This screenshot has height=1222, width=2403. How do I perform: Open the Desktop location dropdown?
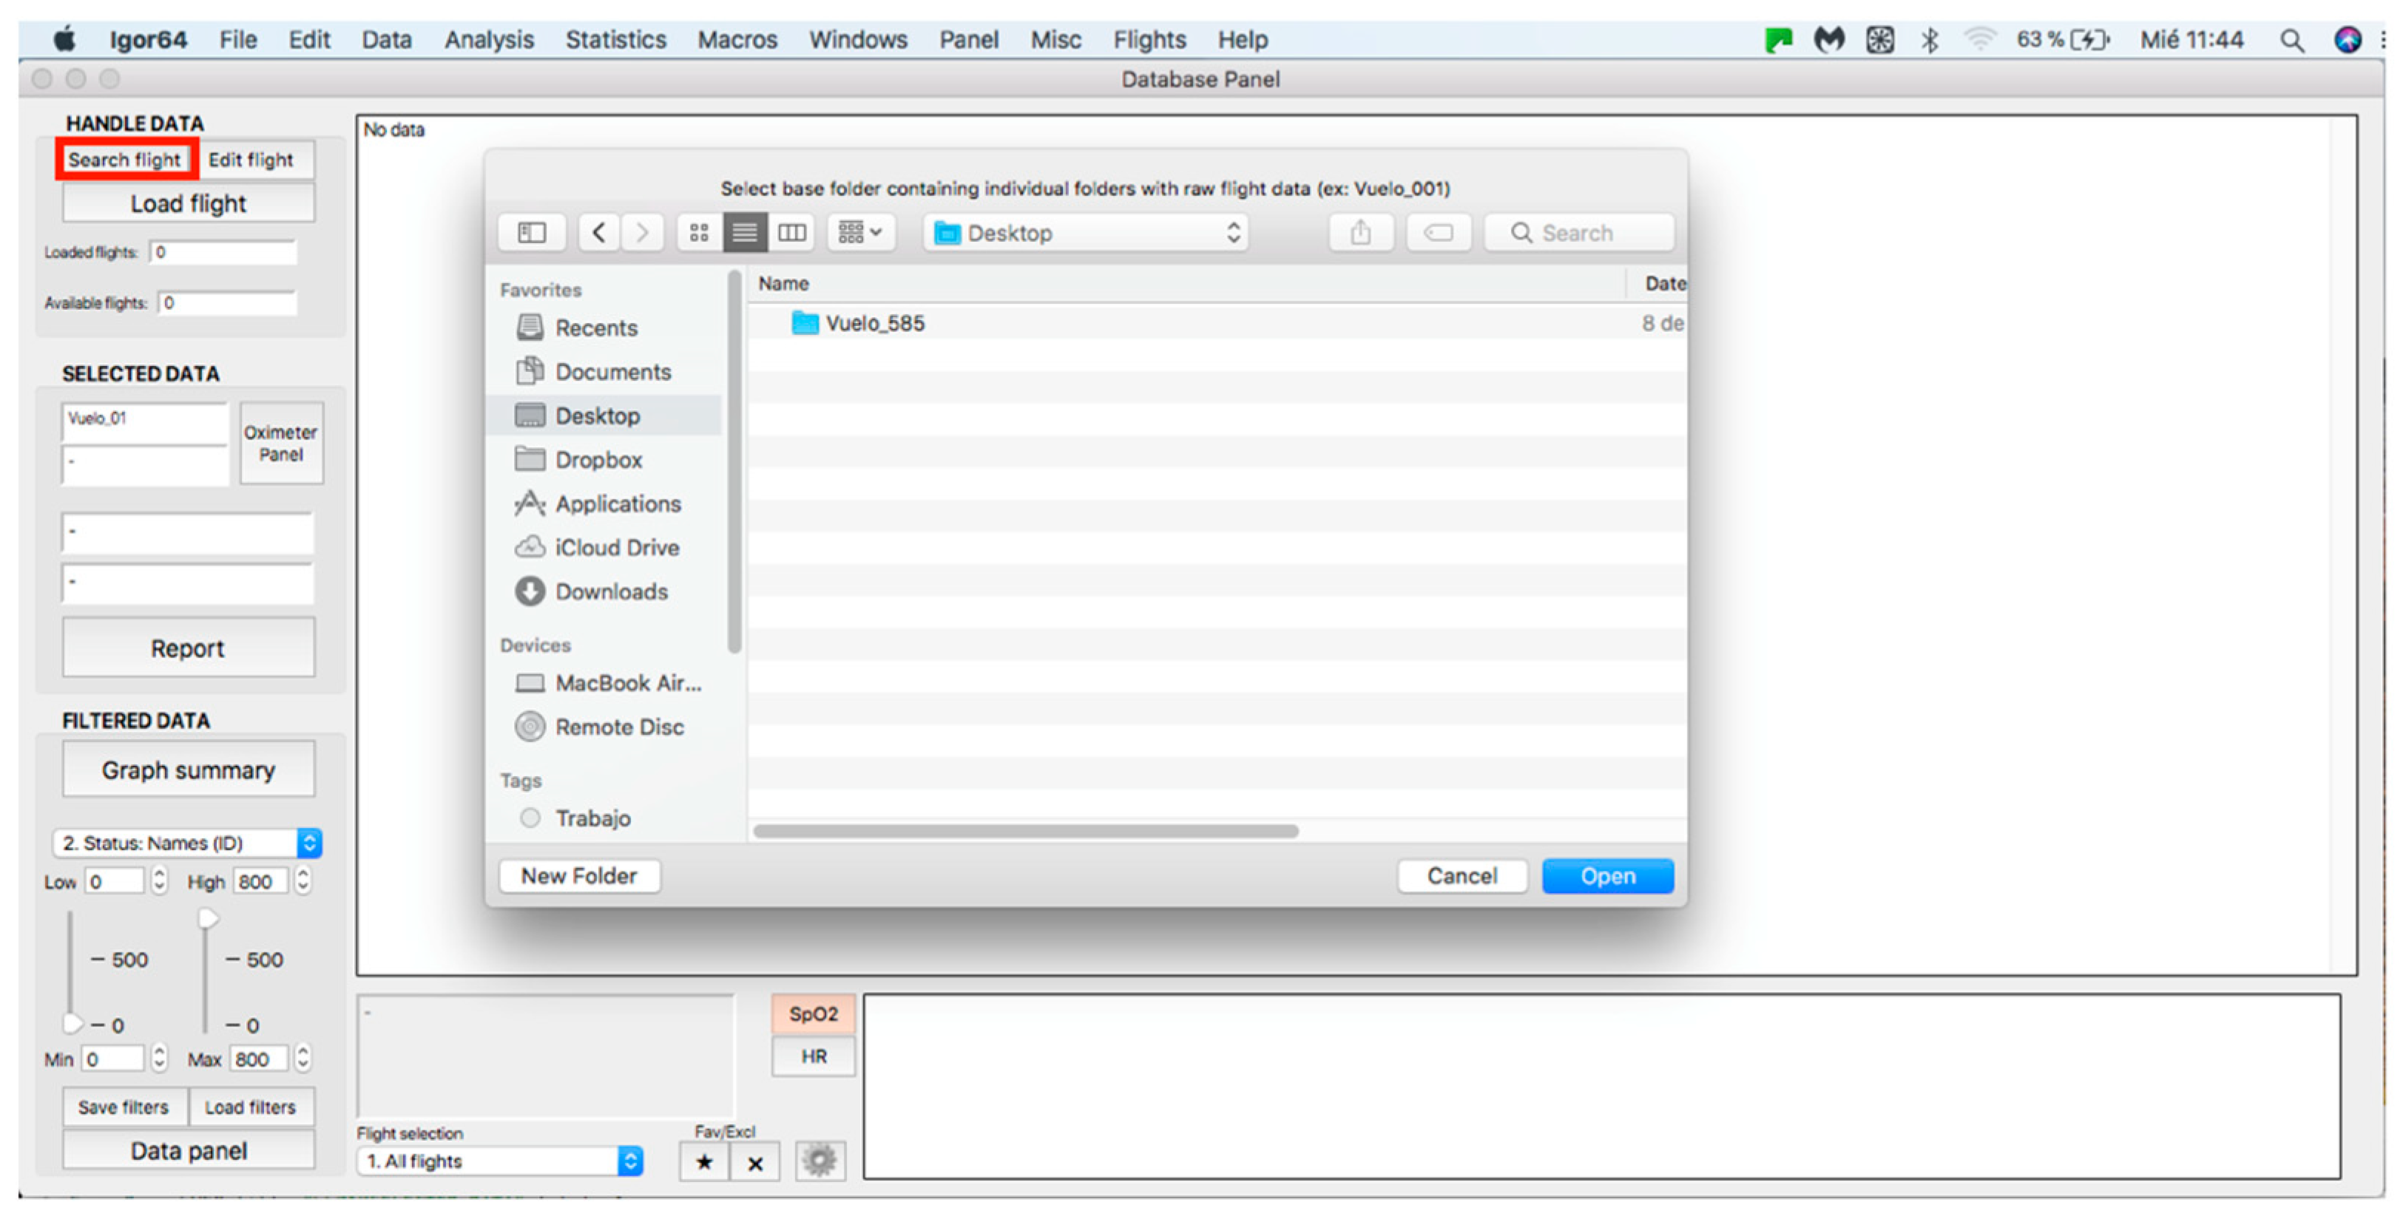tap(1086, 232)
